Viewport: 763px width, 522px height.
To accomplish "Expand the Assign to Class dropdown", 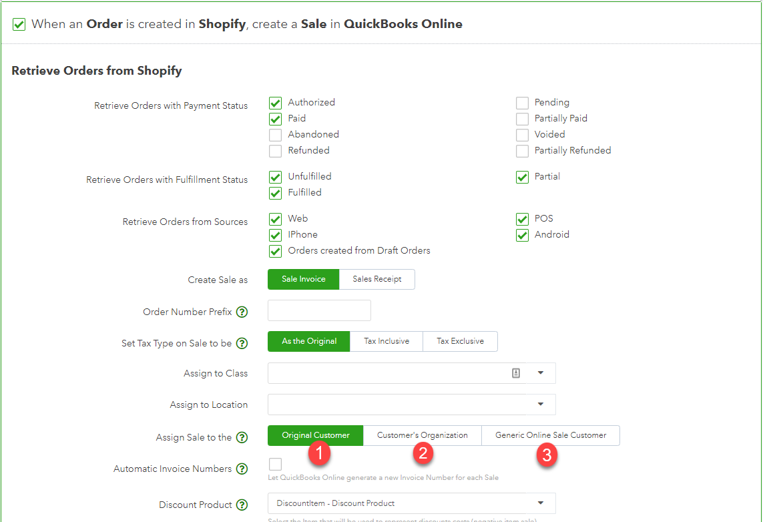I will pos(541,373).
